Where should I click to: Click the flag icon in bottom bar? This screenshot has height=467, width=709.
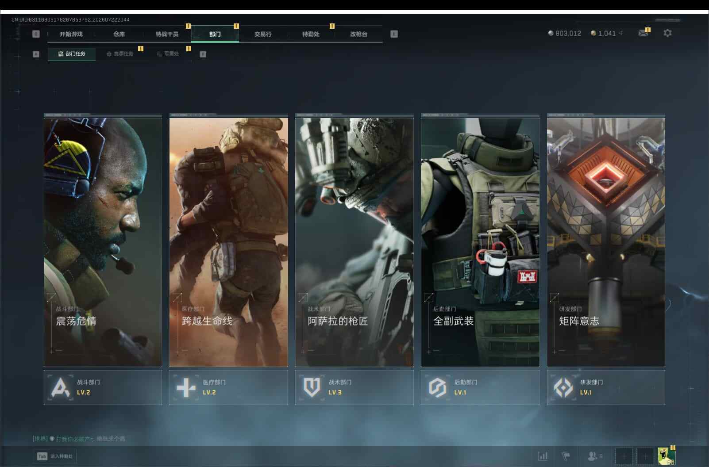pyautogui.click(x=566, y=456)
